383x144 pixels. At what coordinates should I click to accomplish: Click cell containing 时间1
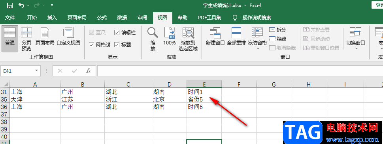(204, 92)
